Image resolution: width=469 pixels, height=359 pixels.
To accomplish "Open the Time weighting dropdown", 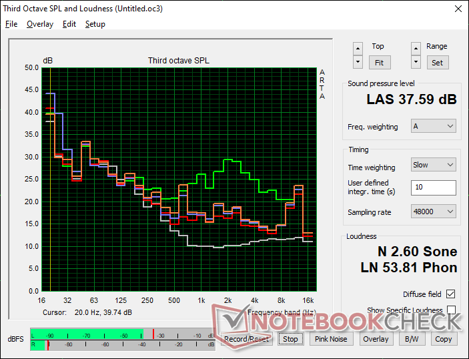I will click(434, 165).
